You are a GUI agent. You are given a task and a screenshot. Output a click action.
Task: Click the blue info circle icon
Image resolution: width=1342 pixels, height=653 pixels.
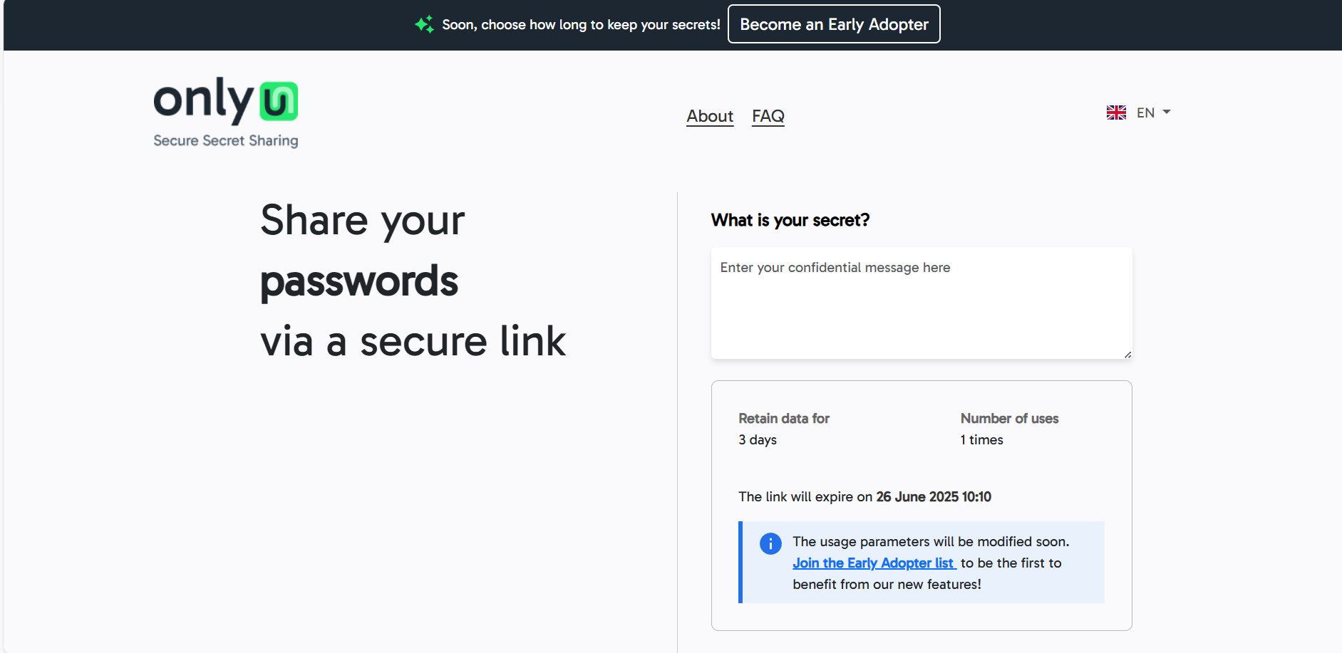pos(770,543)
